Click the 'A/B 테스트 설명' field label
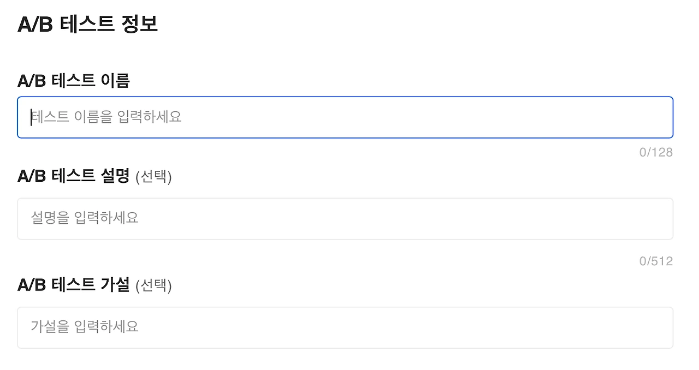The width and height of the screenshot is (699, 370). tap(73, 176)
